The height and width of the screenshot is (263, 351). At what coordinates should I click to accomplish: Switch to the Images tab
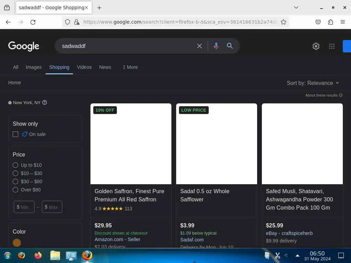(x=34, y=67)
